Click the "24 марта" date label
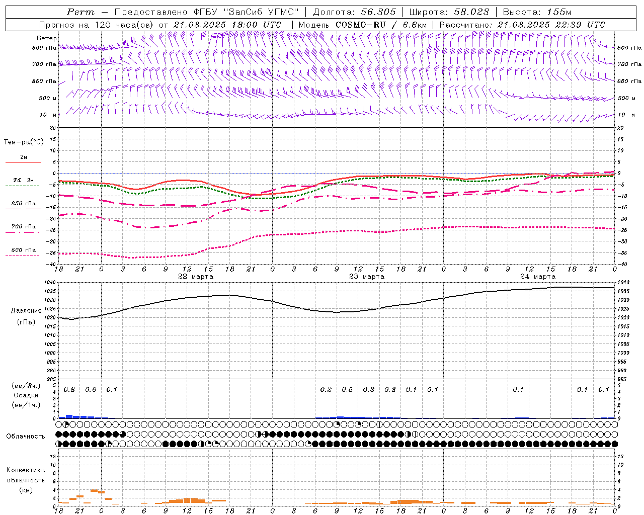The width and height of the screenshot is (644, 515). (x=538, y=277)
